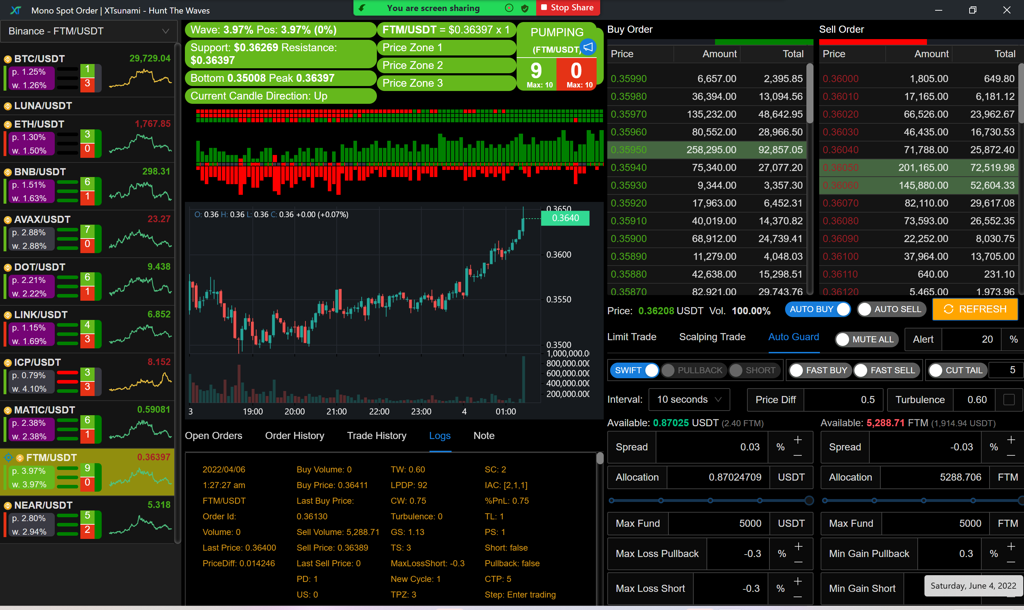Click the buy Max Fund input field
Viewport: 1024px width, 610px height.
(719, 524)
